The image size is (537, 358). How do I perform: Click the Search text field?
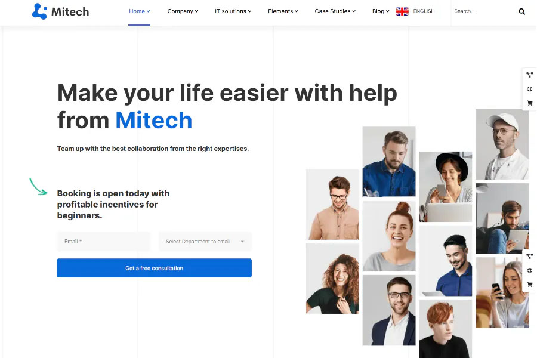483,11
